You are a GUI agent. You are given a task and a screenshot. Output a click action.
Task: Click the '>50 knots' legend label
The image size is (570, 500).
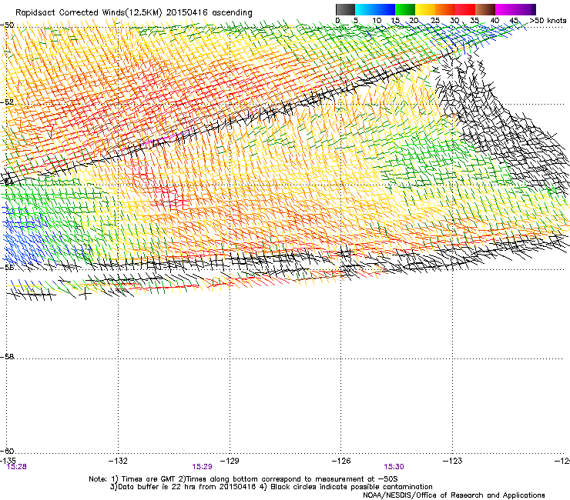click(548, 21)
